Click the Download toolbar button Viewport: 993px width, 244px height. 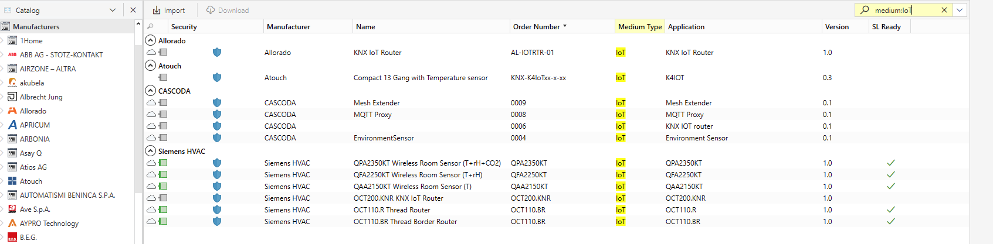pyautogui.click(x=228, y=10)
